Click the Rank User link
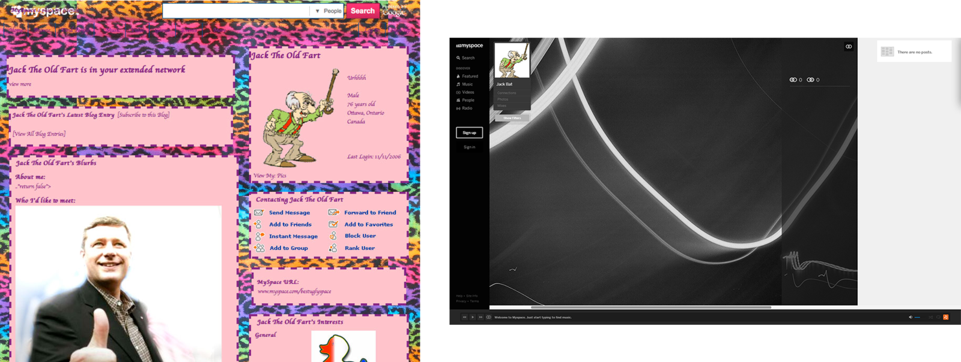The width and height of the screenshot is (961, 362). [x=360, y=248]
